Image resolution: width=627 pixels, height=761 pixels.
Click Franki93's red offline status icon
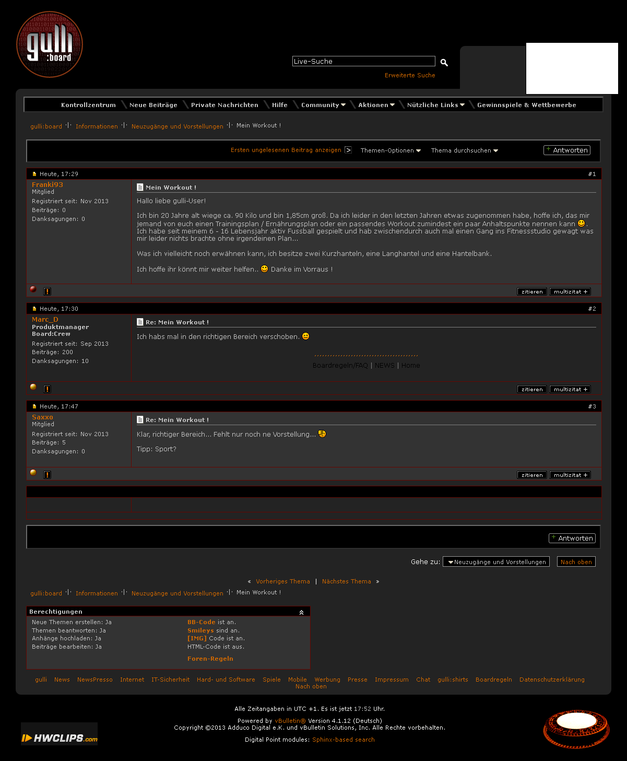(33, 289)
